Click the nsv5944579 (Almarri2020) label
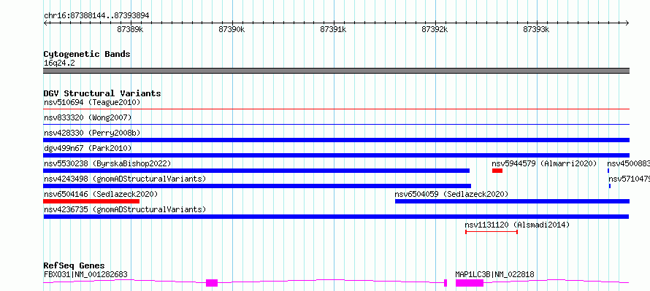This screenshot has width=650, height=291. point(544,163)
